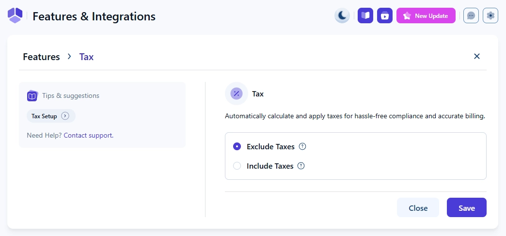Expand the Tax Setup suggestion
This screenshot has width=506, height=236.
65,116
